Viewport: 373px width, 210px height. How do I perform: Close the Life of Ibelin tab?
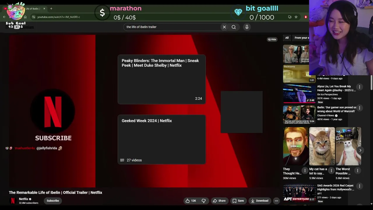click(x=44, y=8)
